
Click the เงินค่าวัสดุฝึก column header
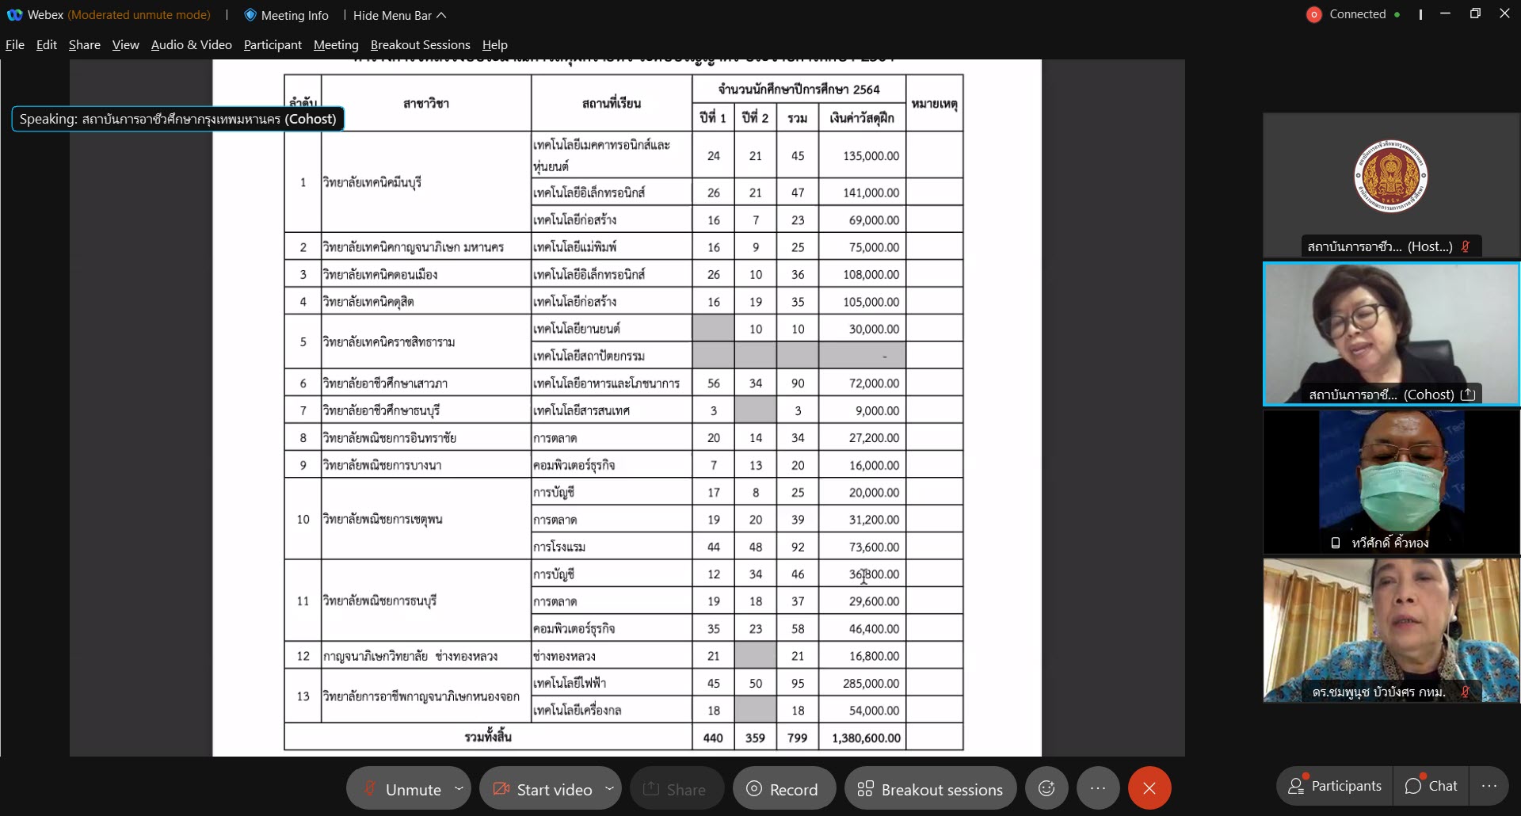tap(863, 117)
